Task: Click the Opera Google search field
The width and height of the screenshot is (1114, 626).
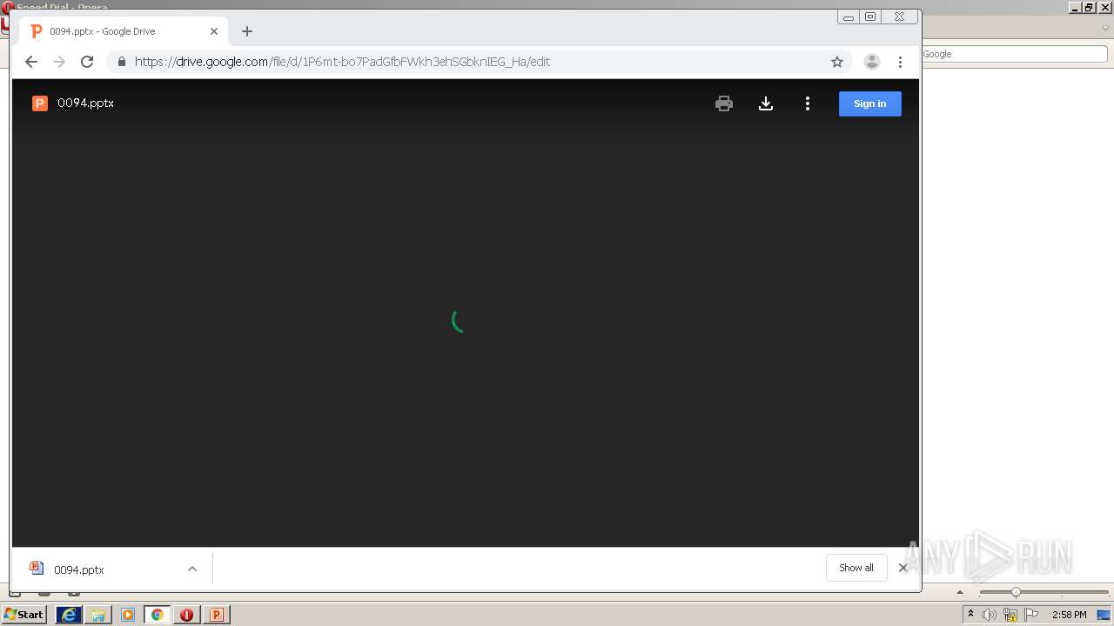Action: tap(1014, 54)
